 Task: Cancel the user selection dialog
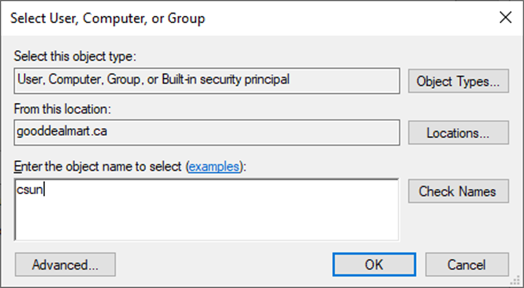467,265
